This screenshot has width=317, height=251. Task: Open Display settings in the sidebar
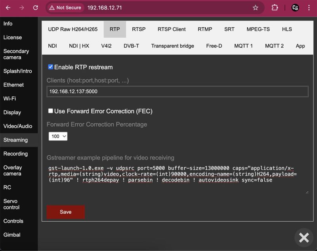pos(19,112)
